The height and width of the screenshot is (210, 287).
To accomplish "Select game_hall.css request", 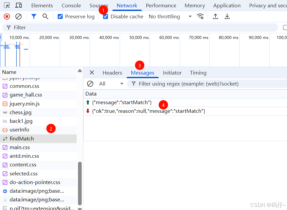I will click(x=38, y=95).
